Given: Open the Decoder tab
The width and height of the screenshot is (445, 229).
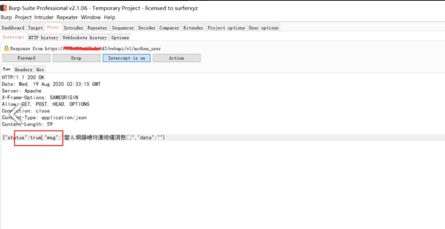Looking at the screenshot, I should (147, 28).
